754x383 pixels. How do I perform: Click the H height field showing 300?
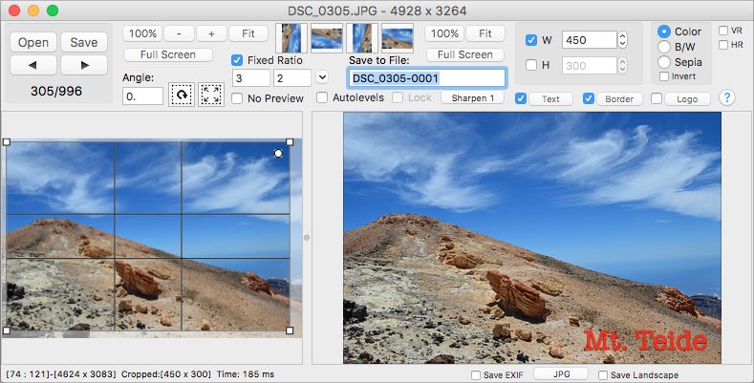[589, 65]
